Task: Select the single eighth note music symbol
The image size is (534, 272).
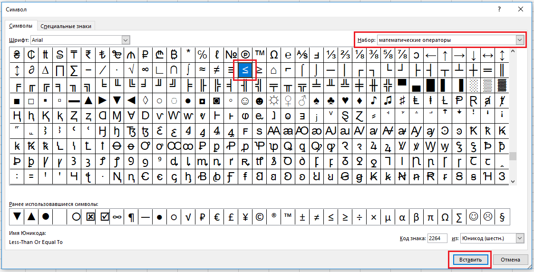Action: 374,101
